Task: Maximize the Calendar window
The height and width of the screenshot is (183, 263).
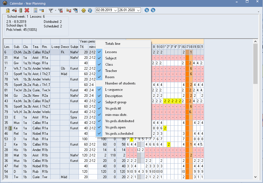Action: (247, 1)
